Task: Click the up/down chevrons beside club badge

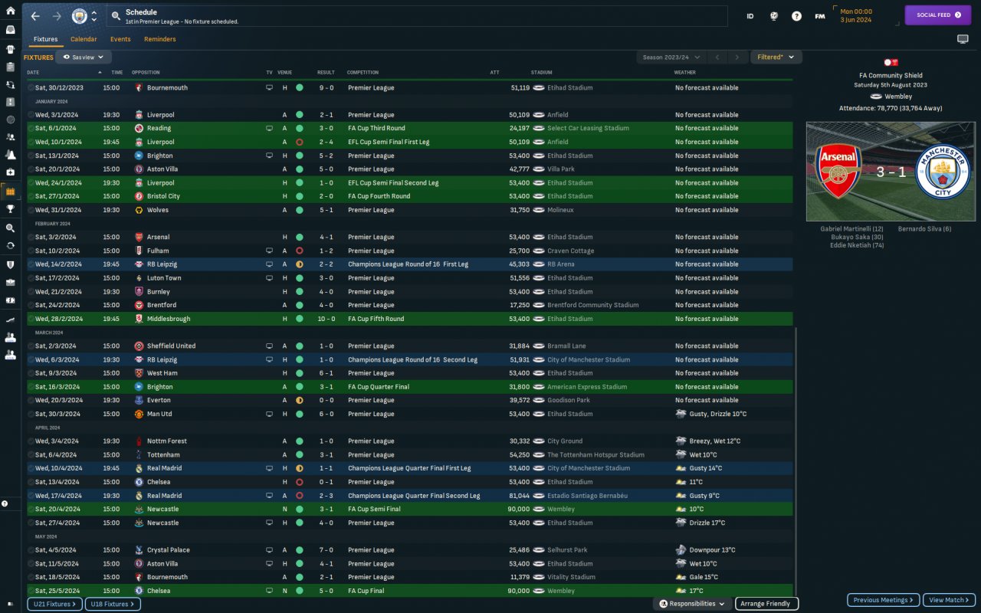Action: tap(94, 16)
